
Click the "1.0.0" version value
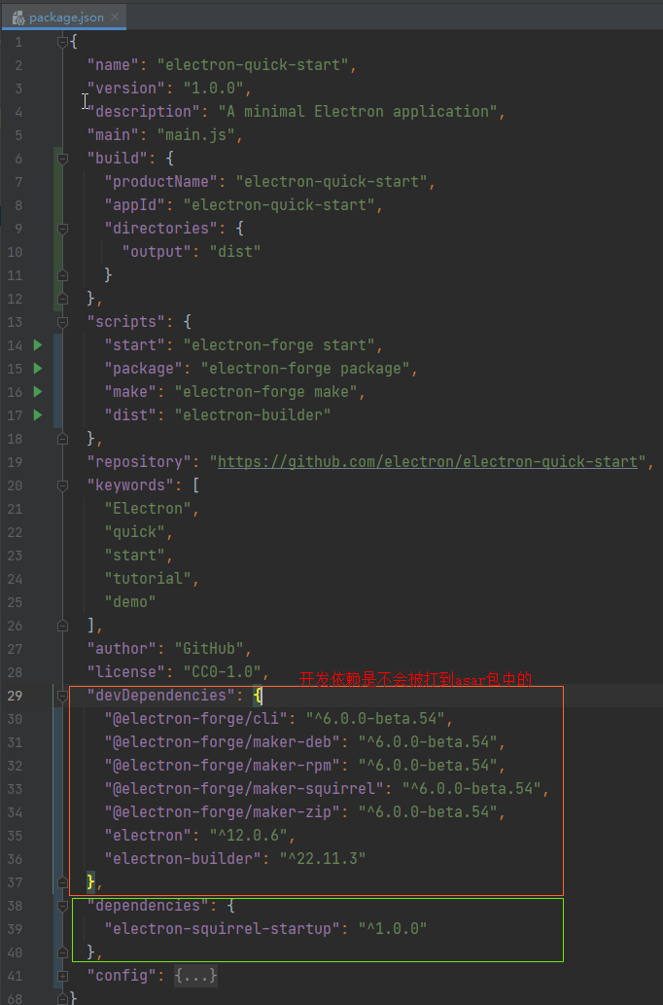pos(214,89)
